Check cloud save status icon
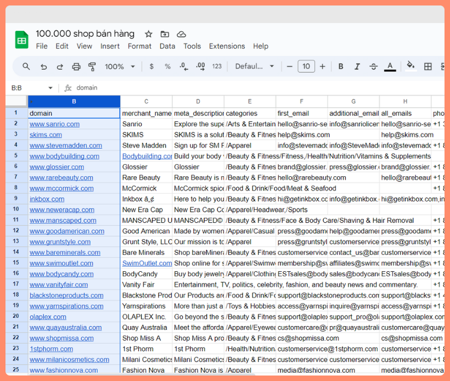Image resolution: width=450 pixels, height=381 pixels. [181, 34]
